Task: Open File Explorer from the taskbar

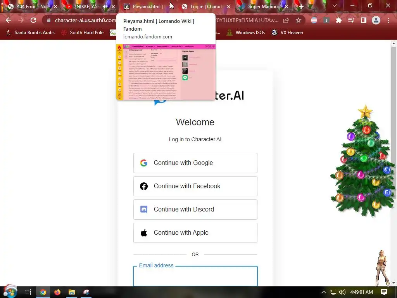Action: pos(72,292)
